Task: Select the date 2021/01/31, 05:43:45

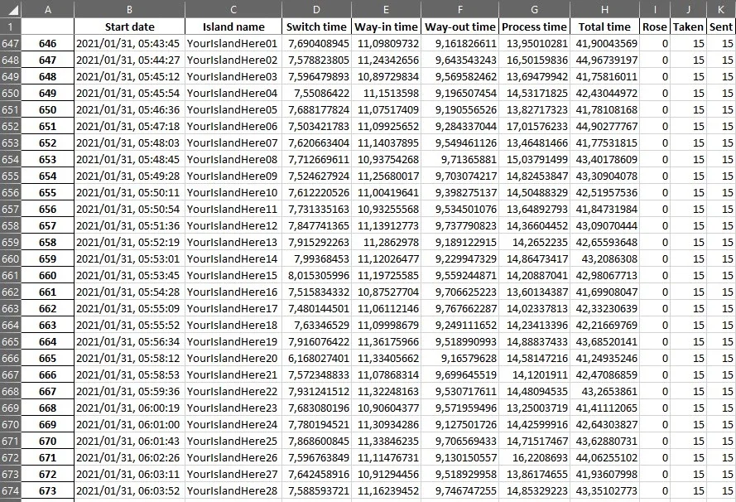Action: [x=129, y=44]
